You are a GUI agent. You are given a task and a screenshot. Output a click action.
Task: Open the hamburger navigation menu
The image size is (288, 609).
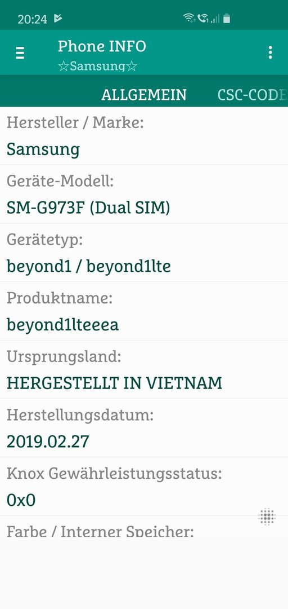tap(20, 52)
